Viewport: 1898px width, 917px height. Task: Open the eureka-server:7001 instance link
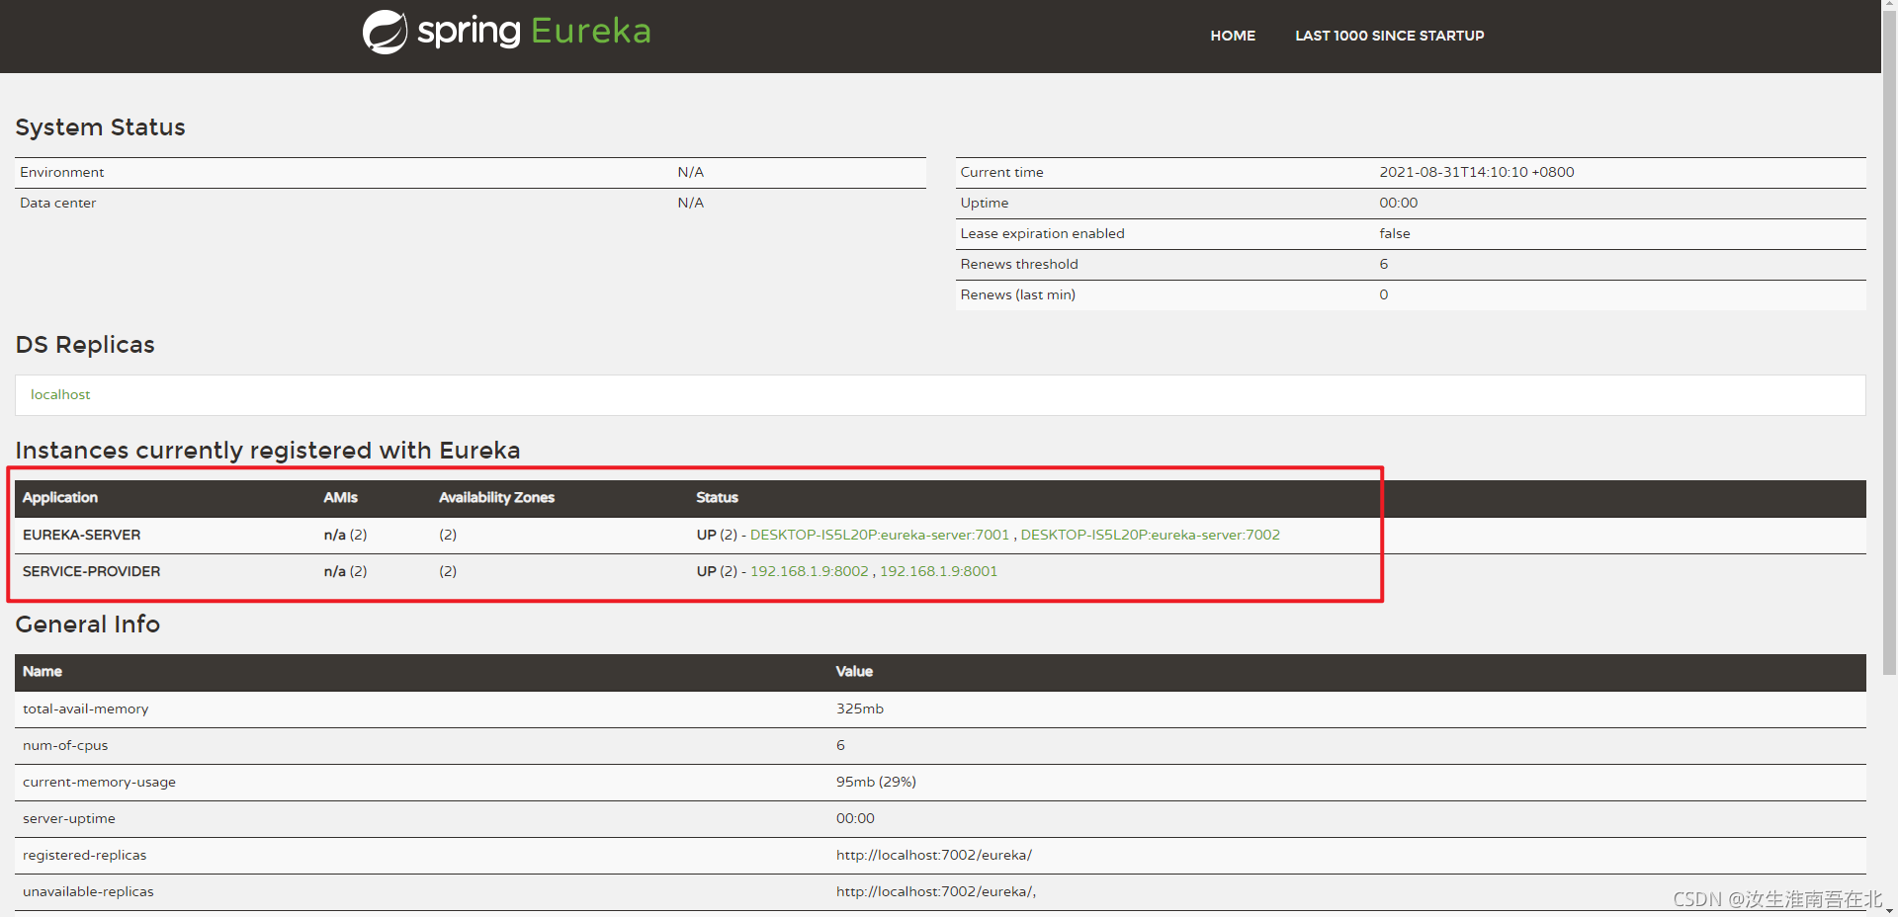(x=879, y=535)
